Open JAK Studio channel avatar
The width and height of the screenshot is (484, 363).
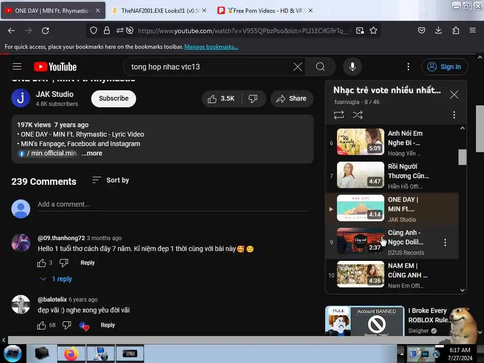[21, 98]
